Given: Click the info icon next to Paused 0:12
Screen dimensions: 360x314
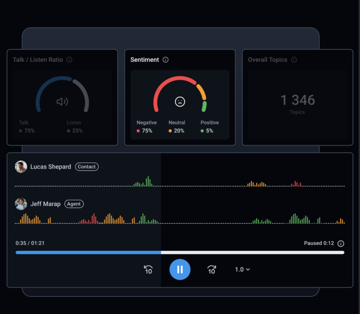Looking at the screenshot, I should 341,243.
